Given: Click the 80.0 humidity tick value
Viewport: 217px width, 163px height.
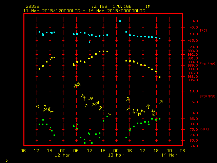Looking at the screenshot, I should point(194,124).
